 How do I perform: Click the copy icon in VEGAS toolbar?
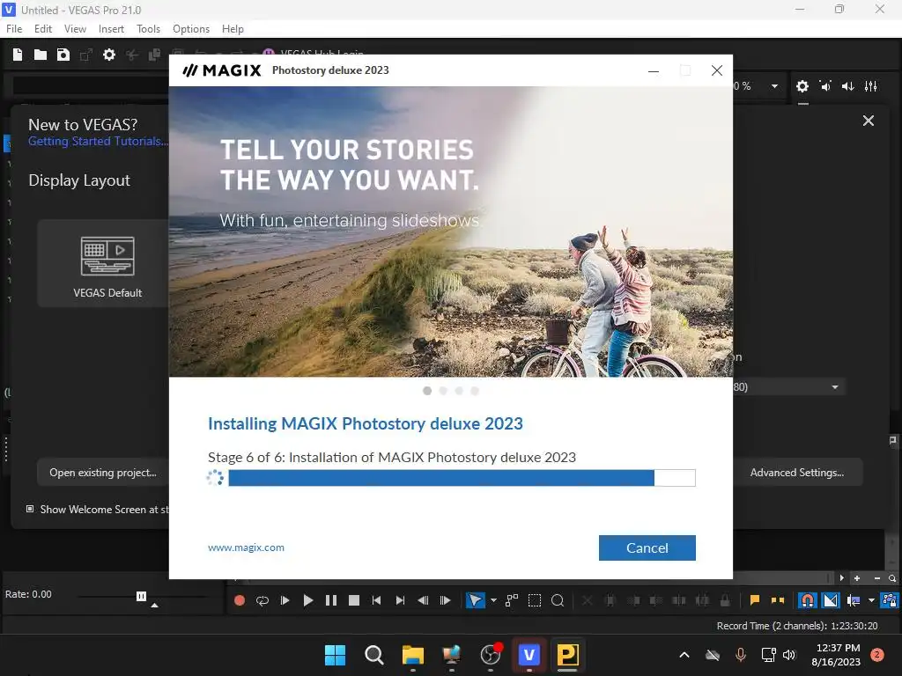click(x=155, y=55)
